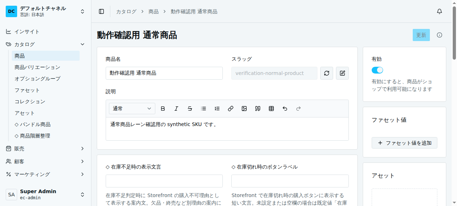This screenshot has height=206, width=457.
Task: Go to カタログ breadcrumb link
Action: (126, 11)
